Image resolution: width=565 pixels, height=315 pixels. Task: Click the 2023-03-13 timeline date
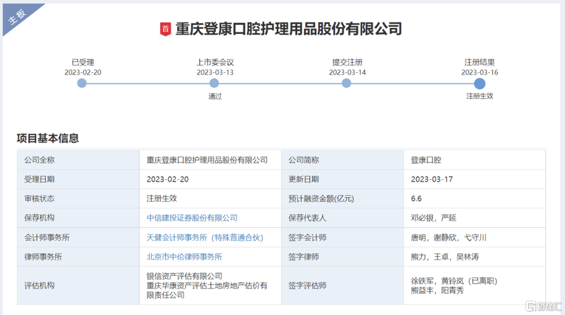[215, 72]
